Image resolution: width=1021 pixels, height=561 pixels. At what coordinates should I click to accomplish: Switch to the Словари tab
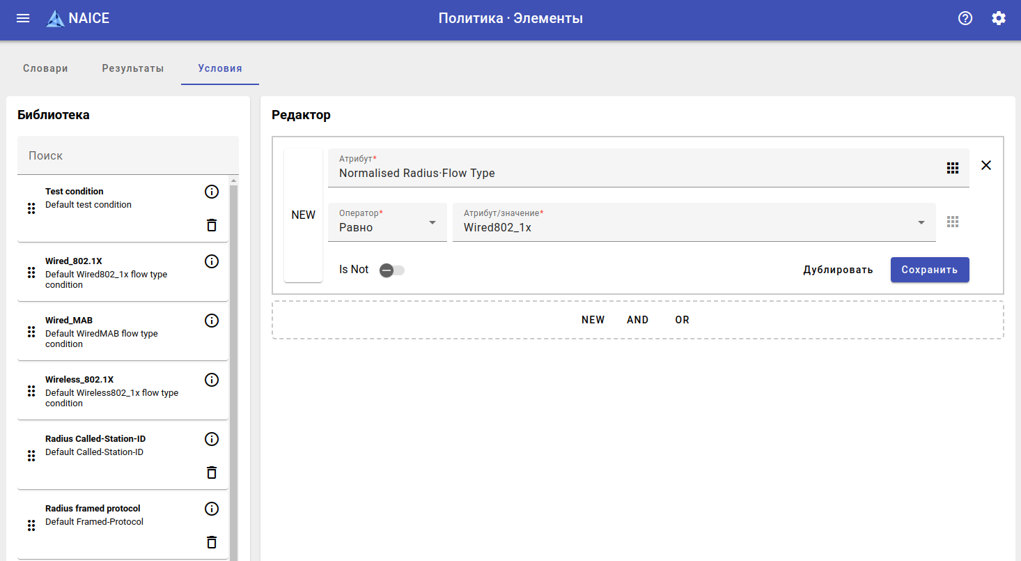(45, 68)
